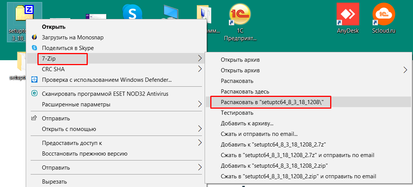This screenshot has width=413, height=187.
Task: Expand the Открыть архив entry that has an arrow
Action: [x=309, y=70]
